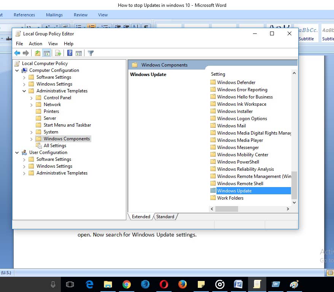
Task: Click Group Policy Editor taskbar icon
Action: (257, 284)
